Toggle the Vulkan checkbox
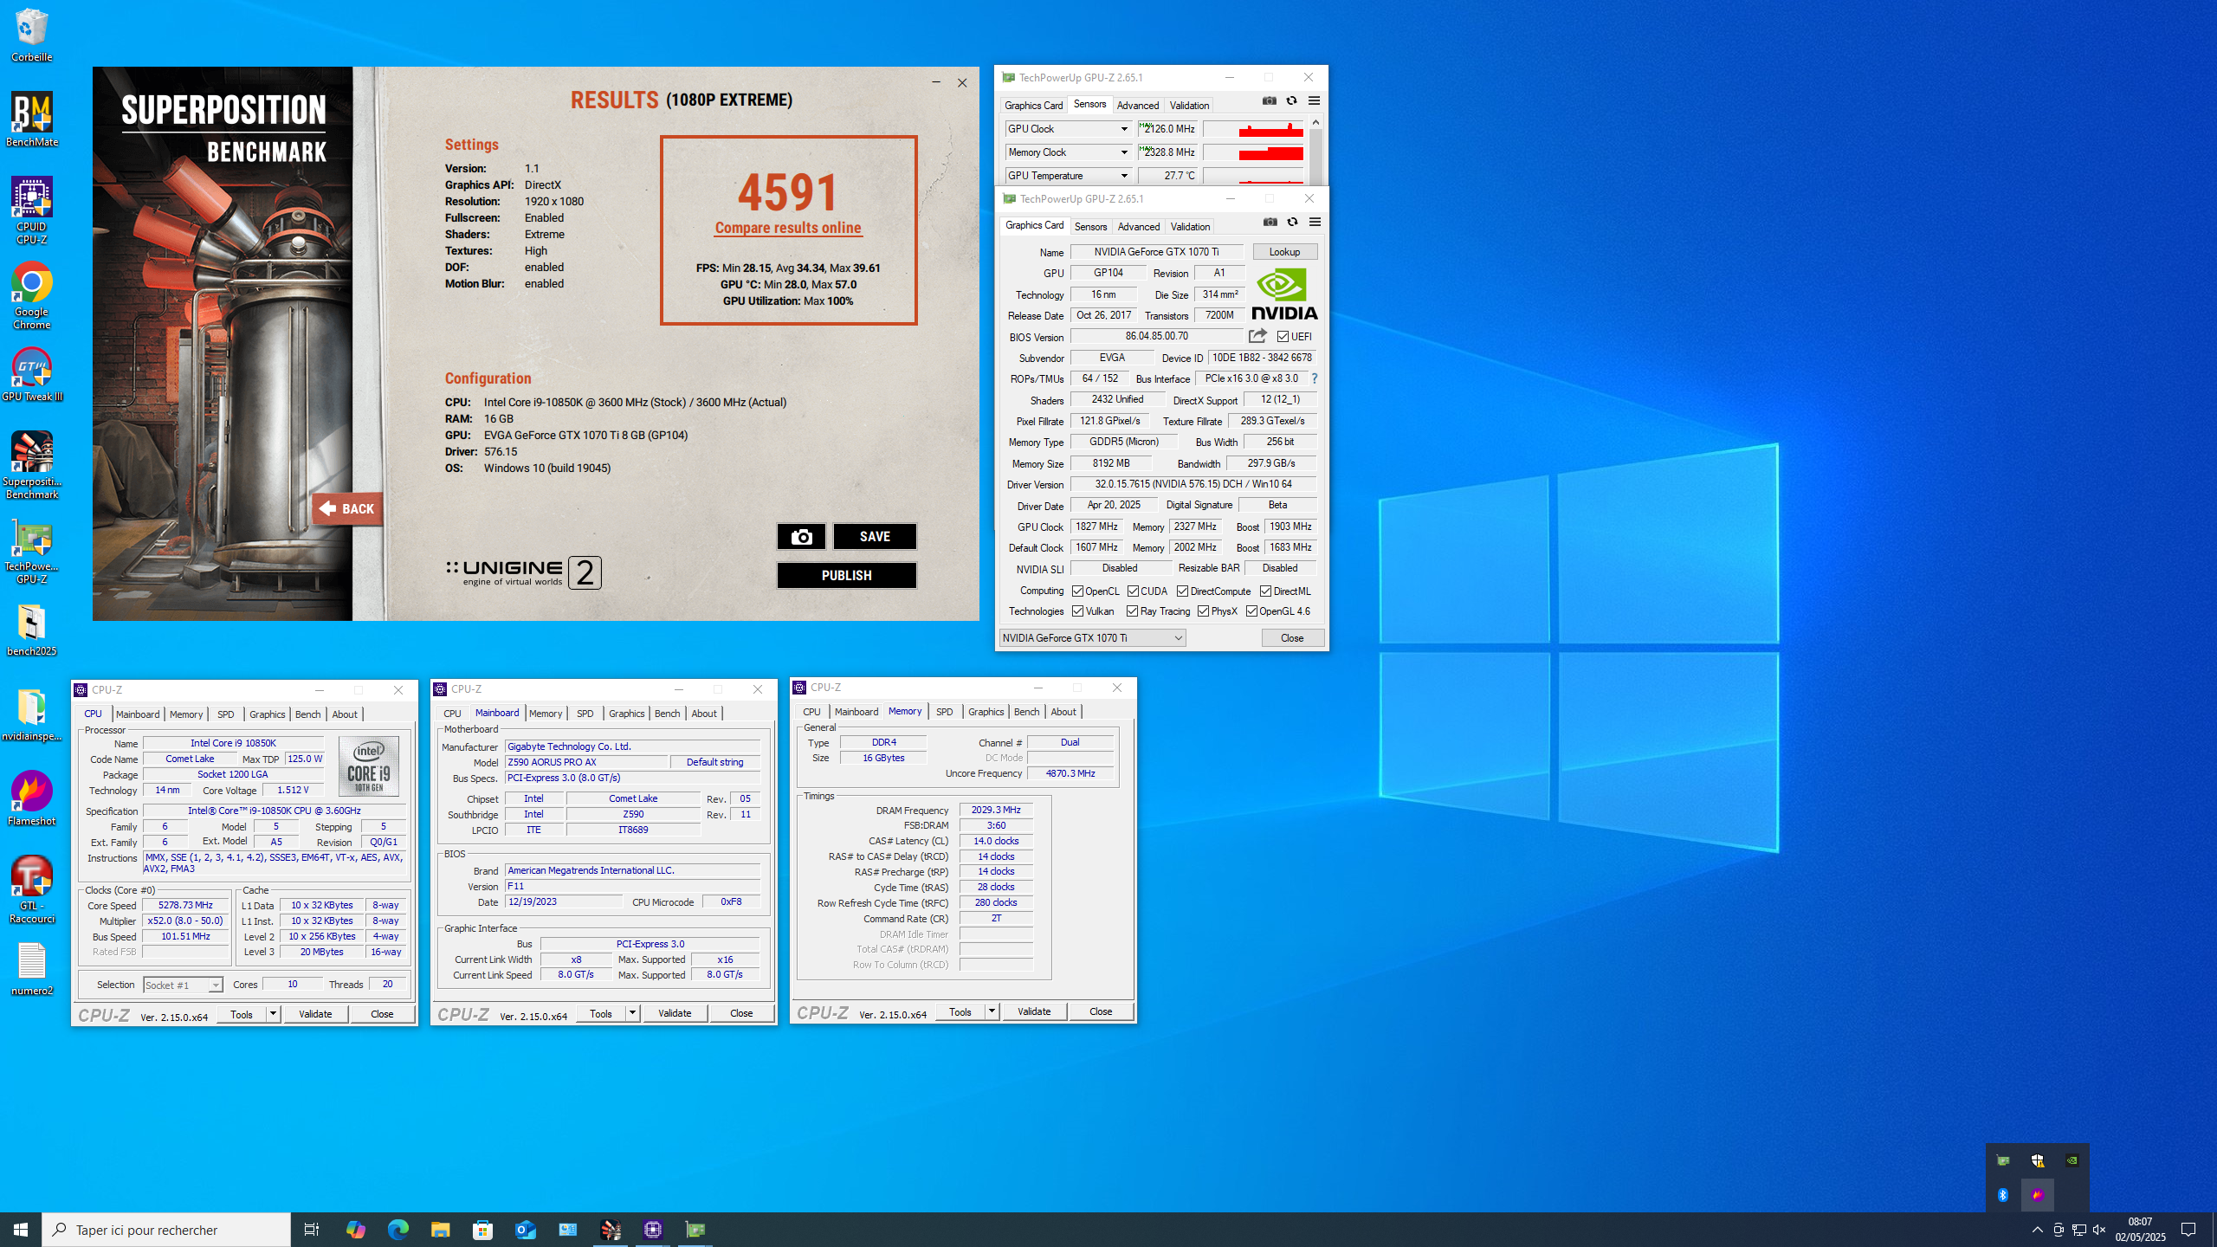 1077,611
